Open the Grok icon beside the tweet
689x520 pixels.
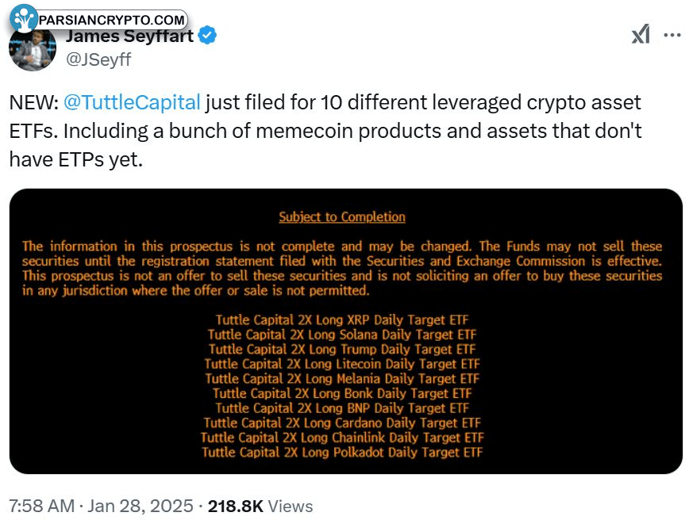click(641, 34)
